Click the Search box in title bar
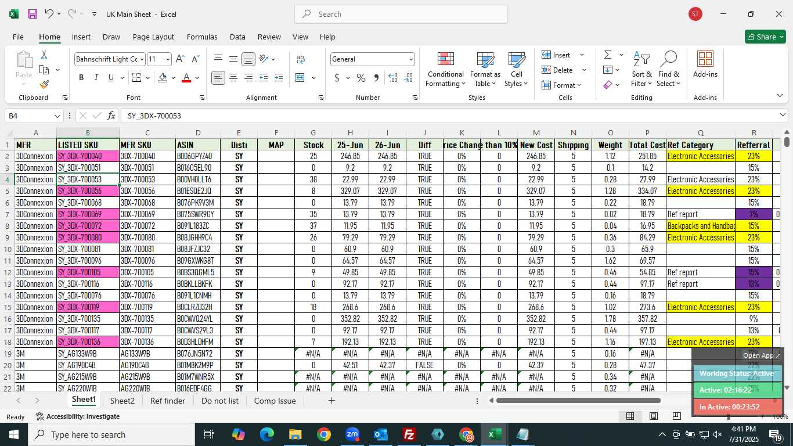 click(x=401, y=14)
